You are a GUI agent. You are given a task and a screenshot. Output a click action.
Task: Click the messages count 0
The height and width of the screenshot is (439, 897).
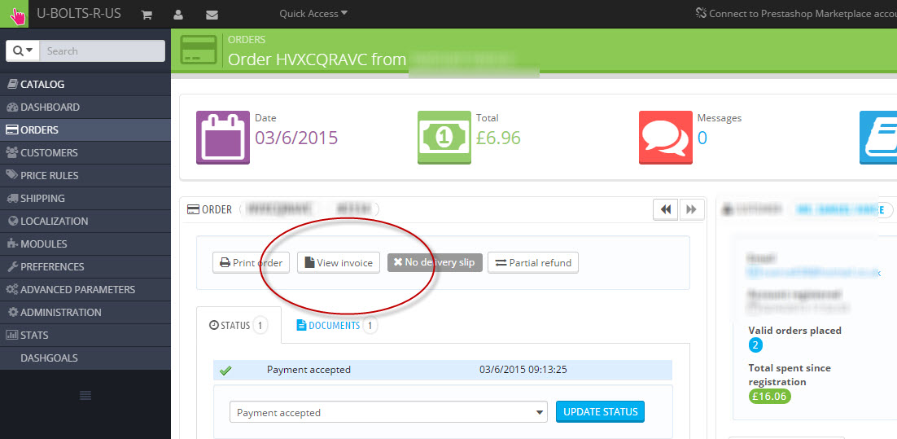pyautogui.click(x=702, y=138)
